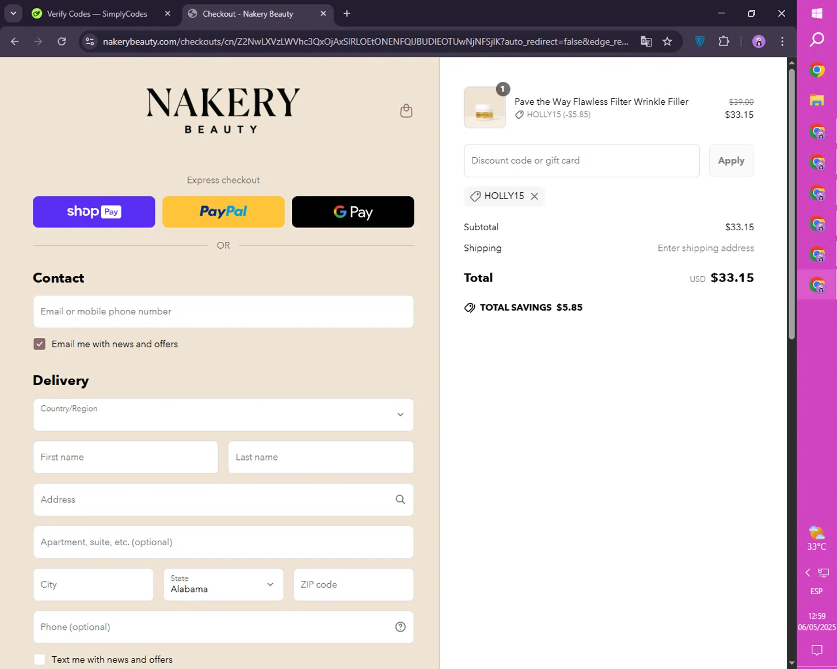Open Windows search in the taskbar
Viewport: 837px width, 669px height.
tap(817, 40)
